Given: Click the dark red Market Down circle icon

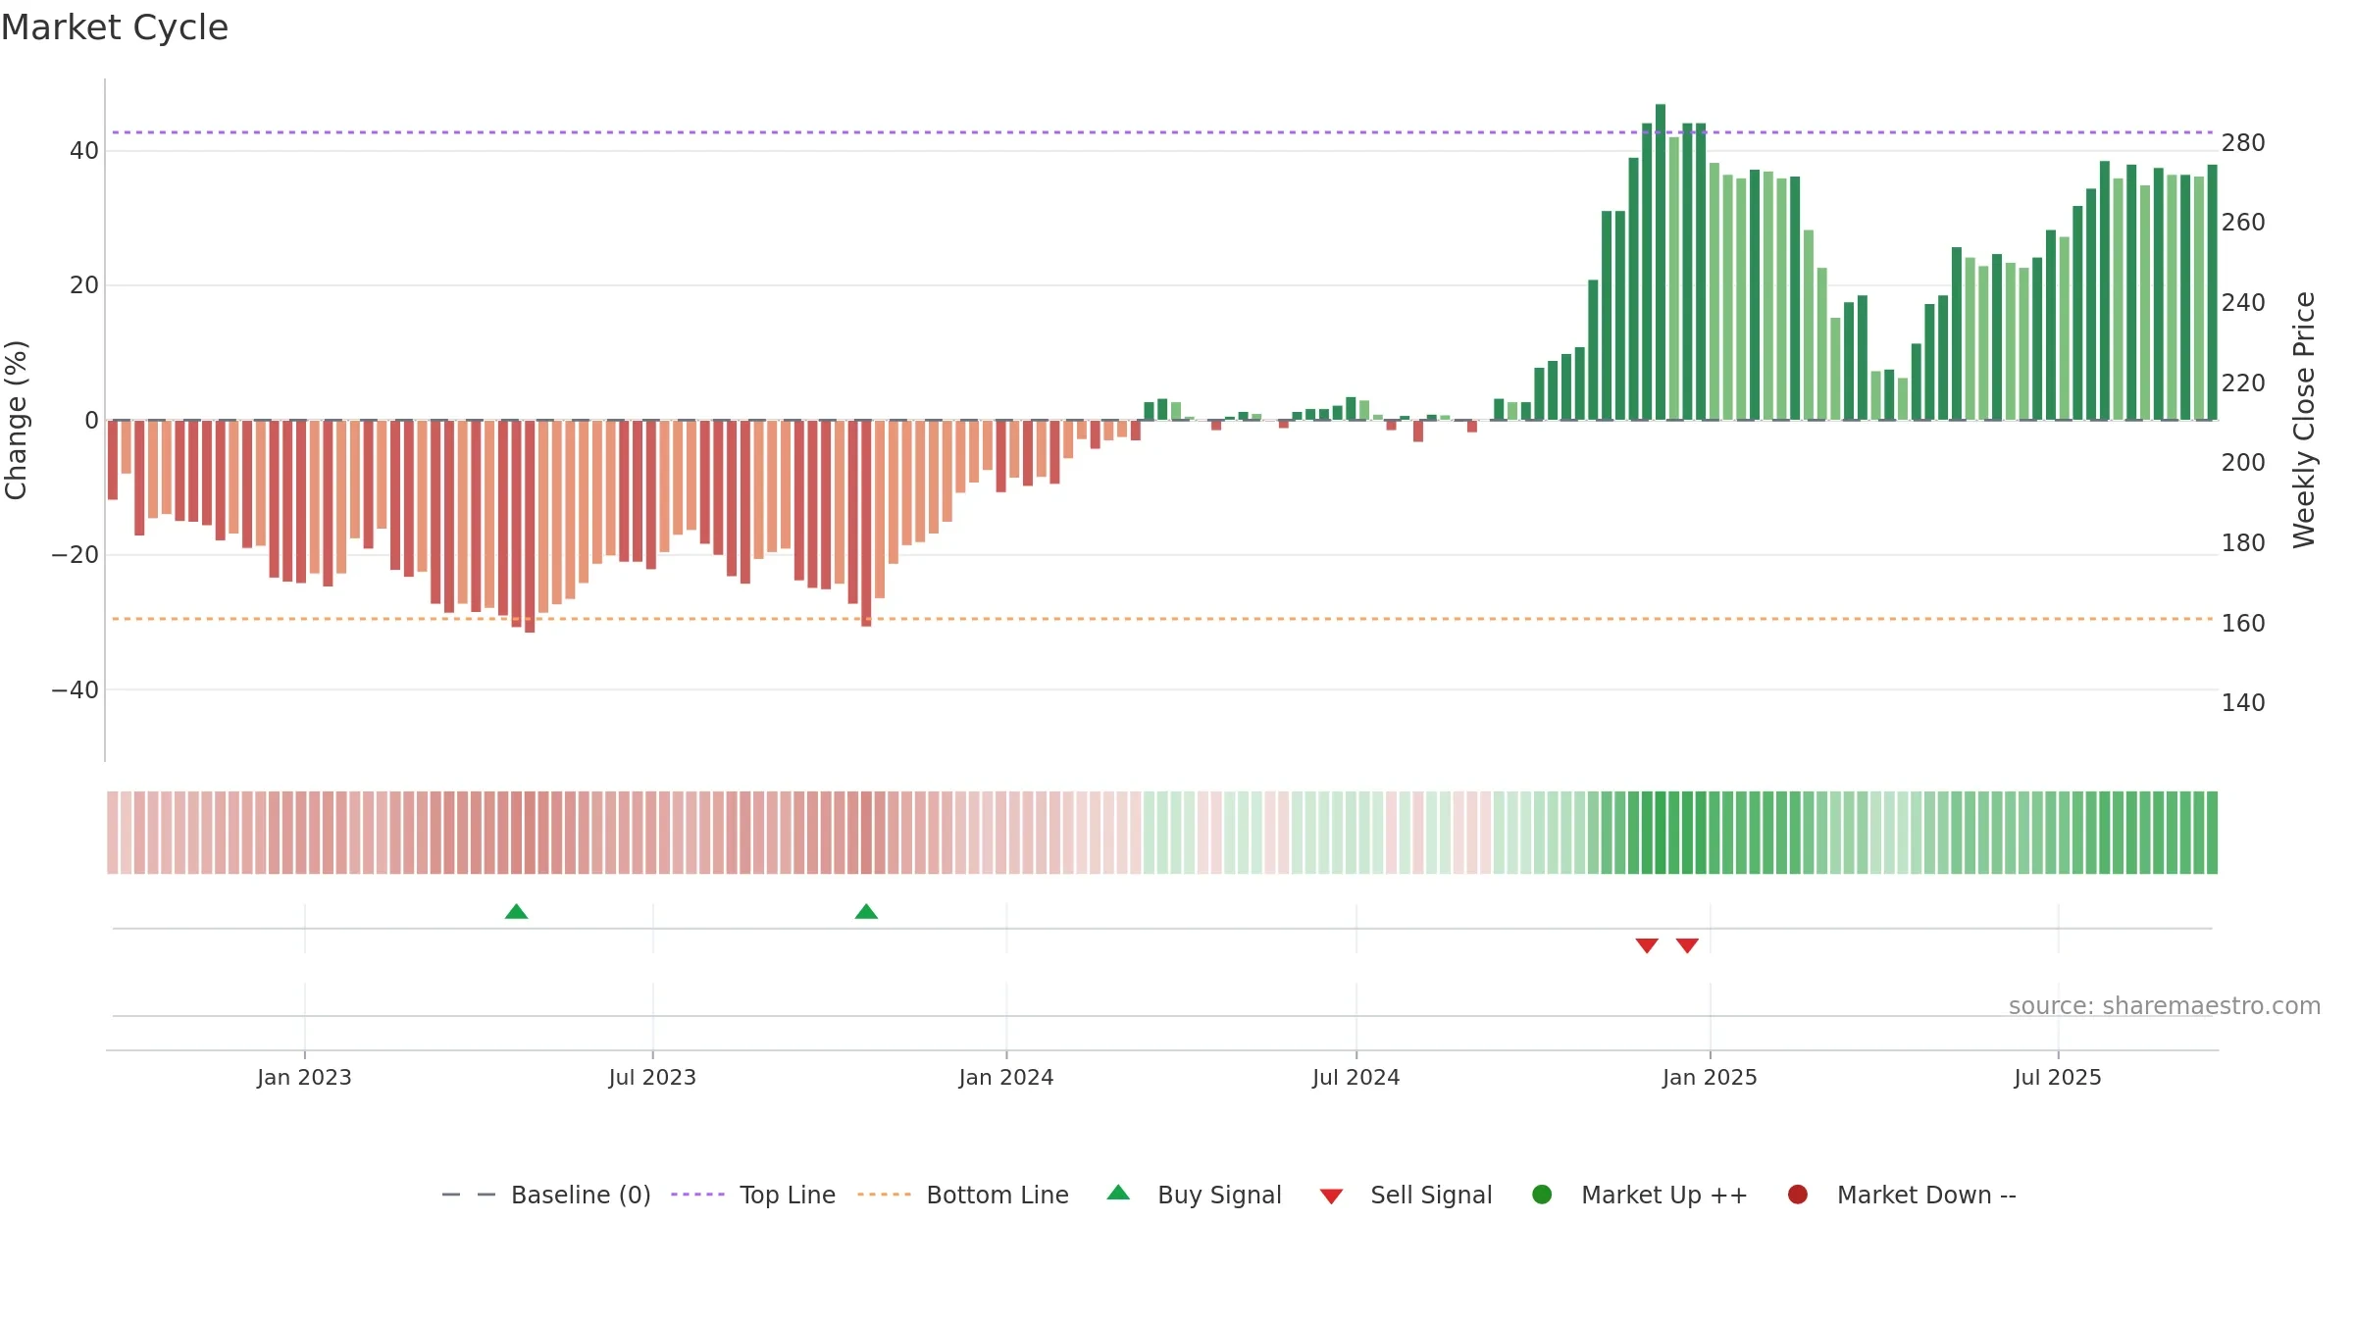Looking at the screenshot, I should [x=1798, y=1195].
